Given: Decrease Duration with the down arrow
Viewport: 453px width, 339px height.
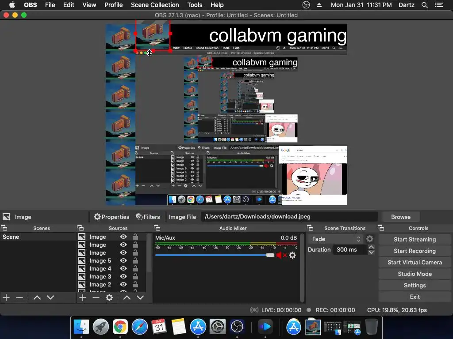Looking at the screenshot, I should click(x=371, y=252).
